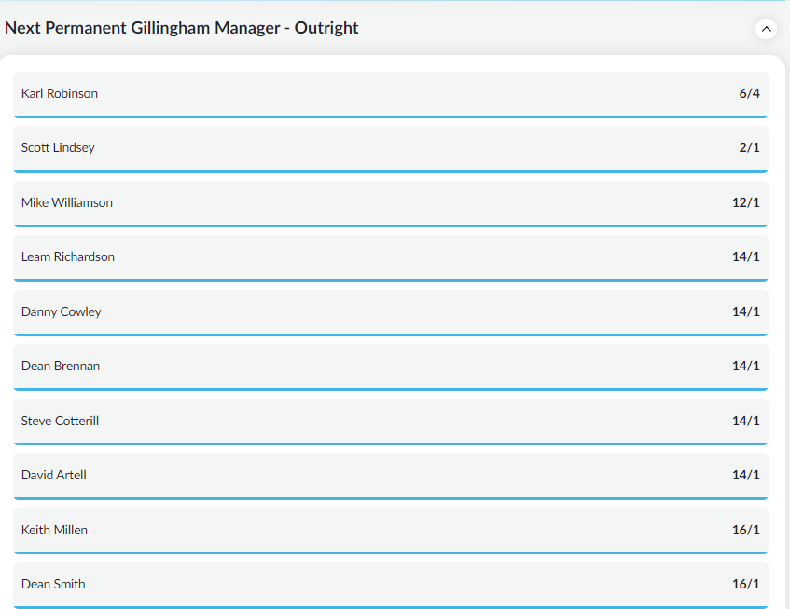Click odds beside Keith Millen
This screenshot has width=790, height=609.
tap(745, 530)
